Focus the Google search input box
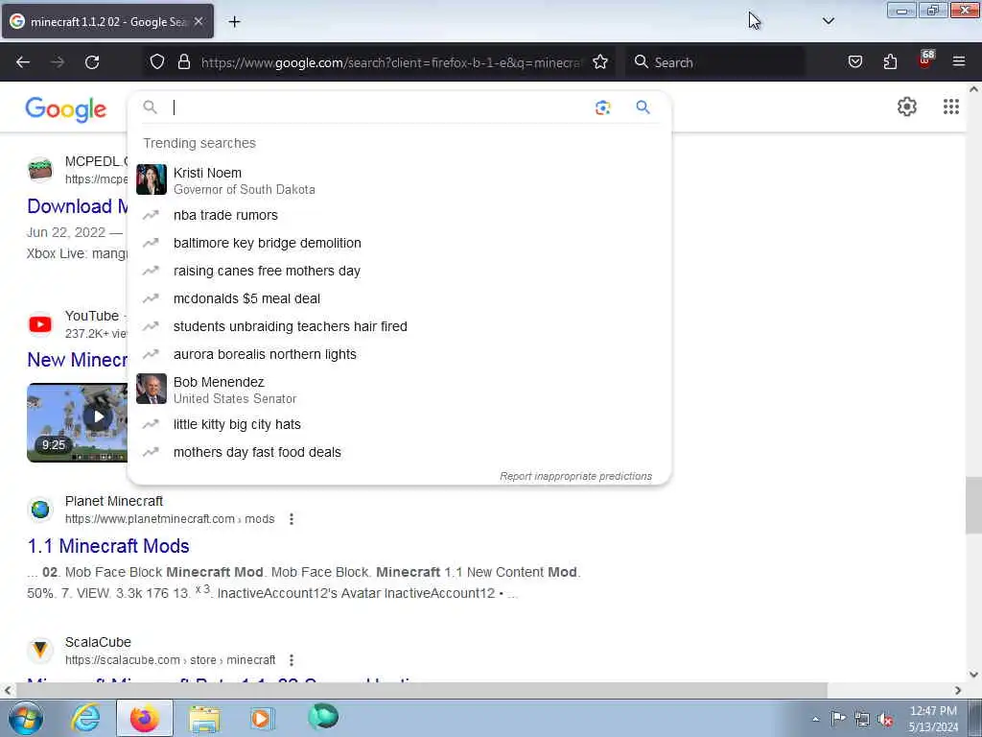982x737 pixels. [379, 107]
